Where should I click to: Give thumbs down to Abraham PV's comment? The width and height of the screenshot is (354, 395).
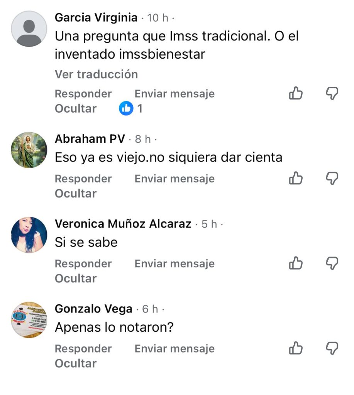click(332, 178)
